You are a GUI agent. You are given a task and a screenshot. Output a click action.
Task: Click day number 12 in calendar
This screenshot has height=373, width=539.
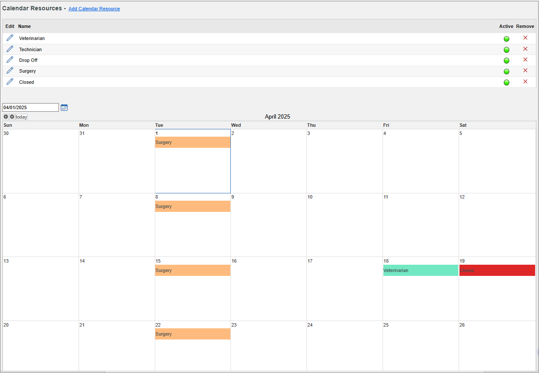tap(462, 197)
